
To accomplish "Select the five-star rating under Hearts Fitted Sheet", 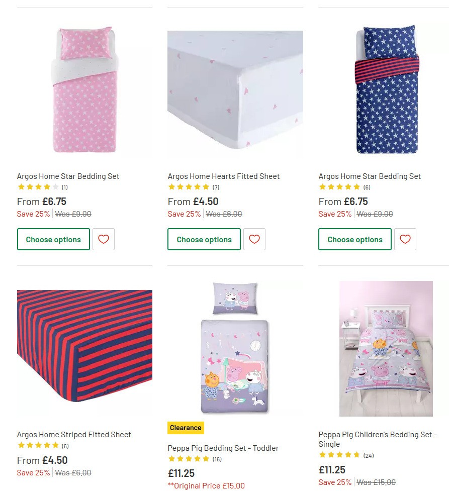I will [x=189, y=186].
